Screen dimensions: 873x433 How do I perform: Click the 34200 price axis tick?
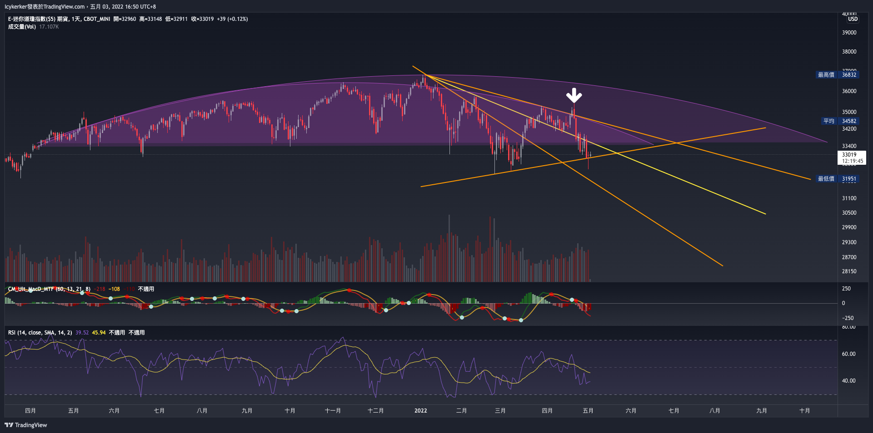coord(849,129)
